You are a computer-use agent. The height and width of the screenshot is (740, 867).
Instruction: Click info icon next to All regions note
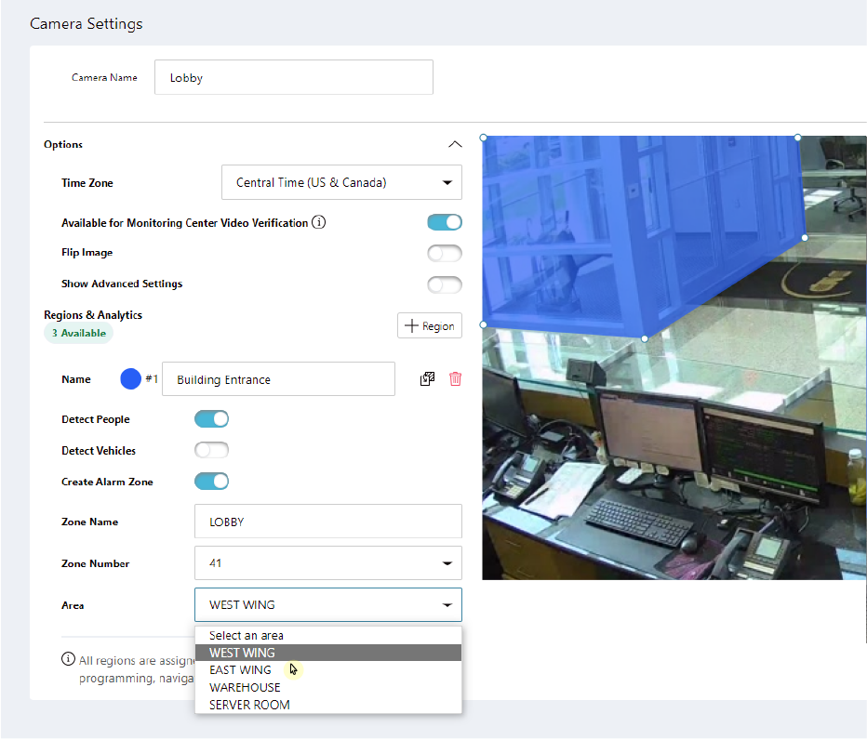tap(68, 660)
